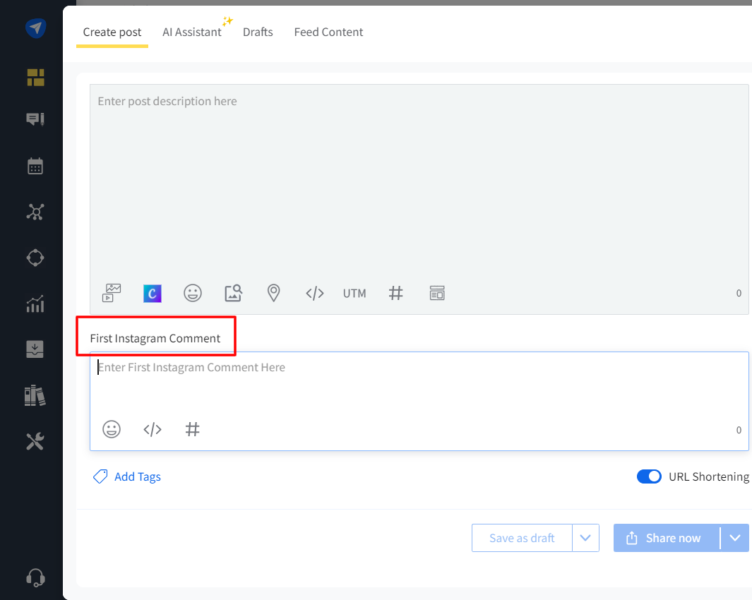Expand the Save as draft dropdown arrow
Screen dimensions: 752x600
click(585, 538)
